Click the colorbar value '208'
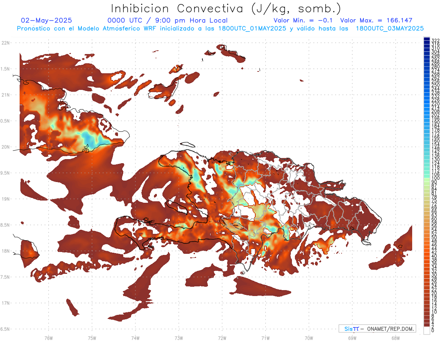The height and width of the screenshot is (343, 444). [x=435, y=111]
